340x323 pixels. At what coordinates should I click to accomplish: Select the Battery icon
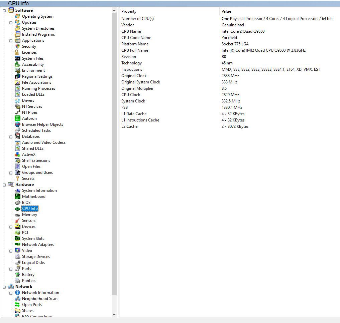18,275
